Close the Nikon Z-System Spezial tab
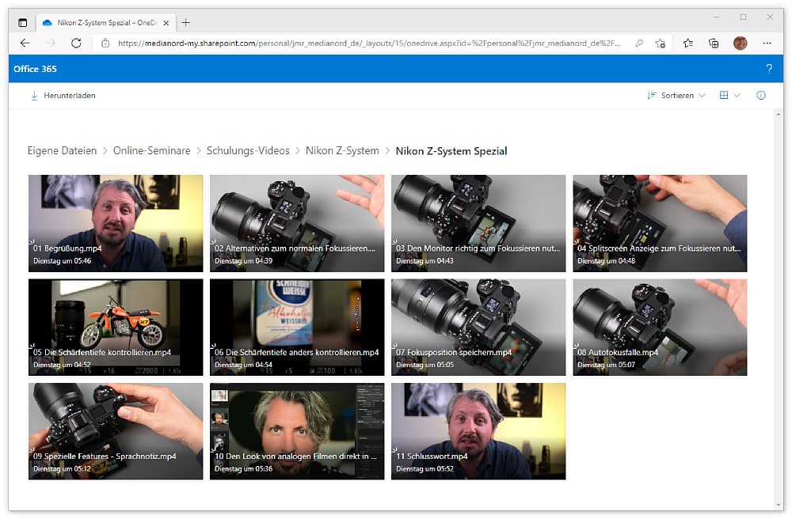Screen dimensions: 792x519 (166, 23)
